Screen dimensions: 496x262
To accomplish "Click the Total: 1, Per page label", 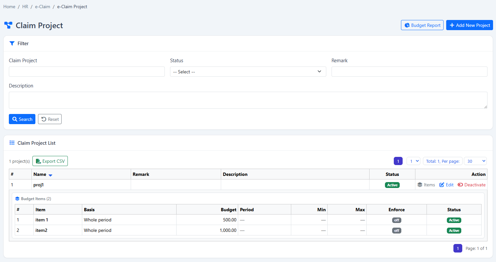I will click(x=443, y=161).
